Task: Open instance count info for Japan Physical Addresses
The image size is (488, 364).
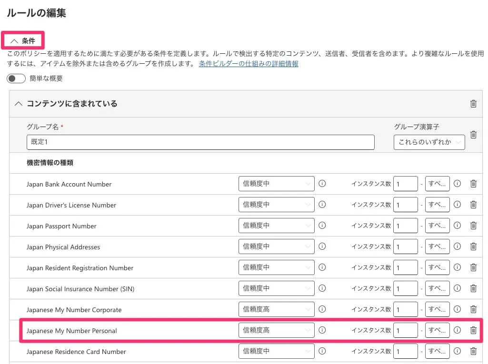Action: [x=458, y=246]
